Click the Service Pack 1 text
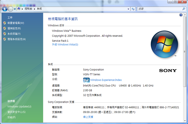The width and height of the screenshot is (188, 124). [x=60, y=41]
